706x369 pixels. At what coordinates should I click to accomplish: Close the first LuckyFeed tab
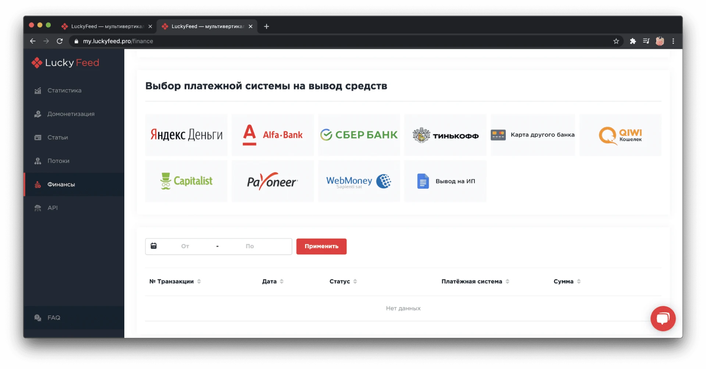coord(150,26)
